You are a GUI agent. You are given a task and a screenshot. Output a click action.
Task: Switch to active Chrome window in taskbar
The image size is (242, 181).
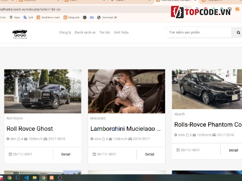(x=43, y=178)
